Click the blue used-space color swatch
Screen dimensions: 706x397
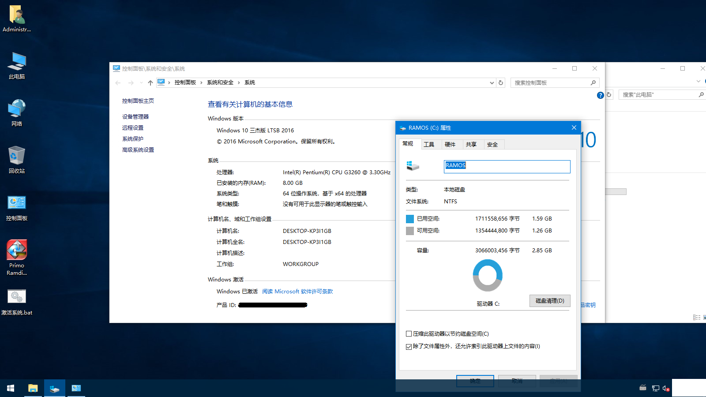pyautogui.click(x=410, y=219)
